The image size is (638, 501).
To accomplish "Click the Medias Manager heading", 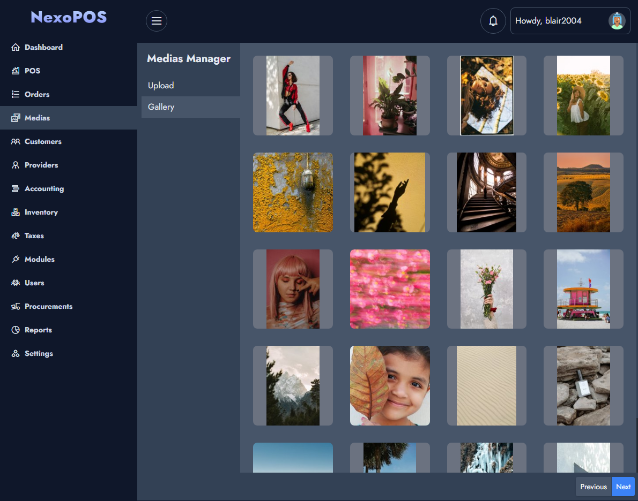I will point(189,58).
